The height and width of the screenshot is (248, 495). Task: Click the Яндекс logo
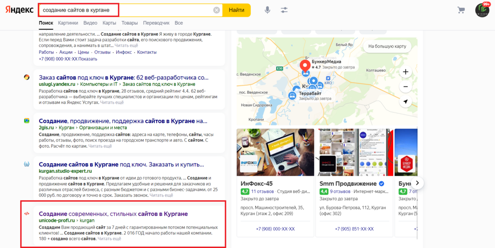click(x=19, y=10)
